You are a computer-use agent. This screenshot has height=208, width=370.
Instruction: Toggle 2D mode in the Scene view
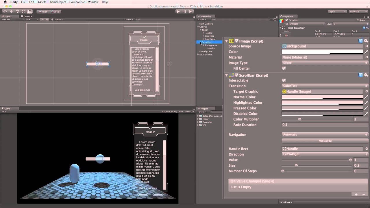pyautogui.click(x=42, y=20)
